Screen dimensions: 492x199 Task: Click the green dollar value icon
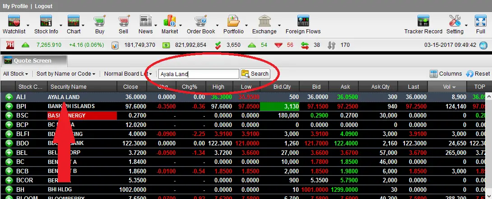click(166, 45)
